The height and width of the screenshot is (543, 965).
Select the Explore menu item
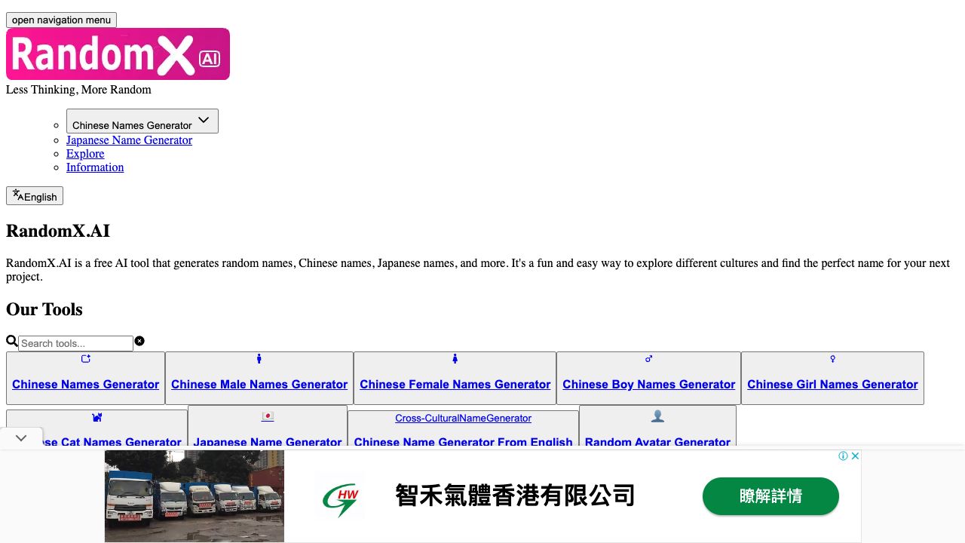(x=85, y=154)
